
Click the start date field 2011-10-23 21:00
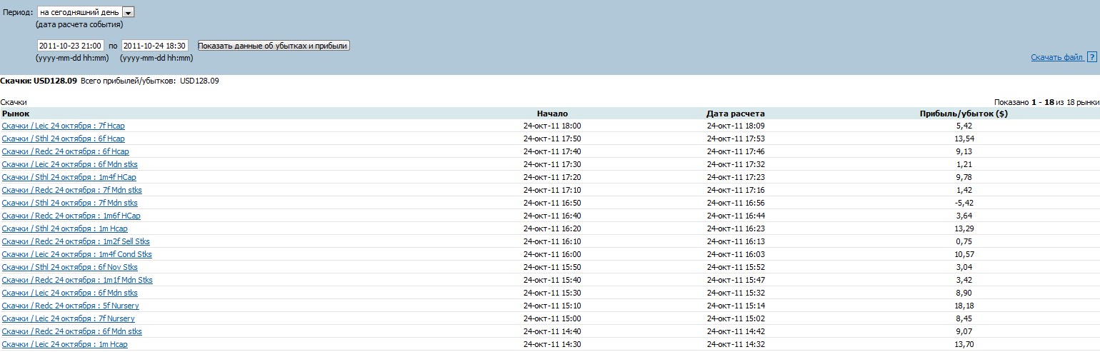[x=70, y=46]
